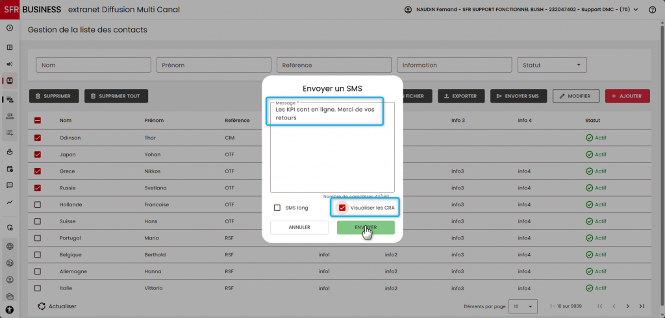Click the Actif status on the Odinson row
This screenshot has height=318, width=665.
pos(596,138)
